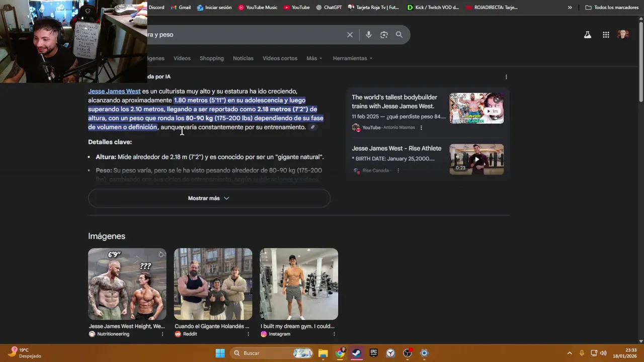Open the Rise Athlete video thumbnail
Screen dimensions: 644x362
(476, 159)
